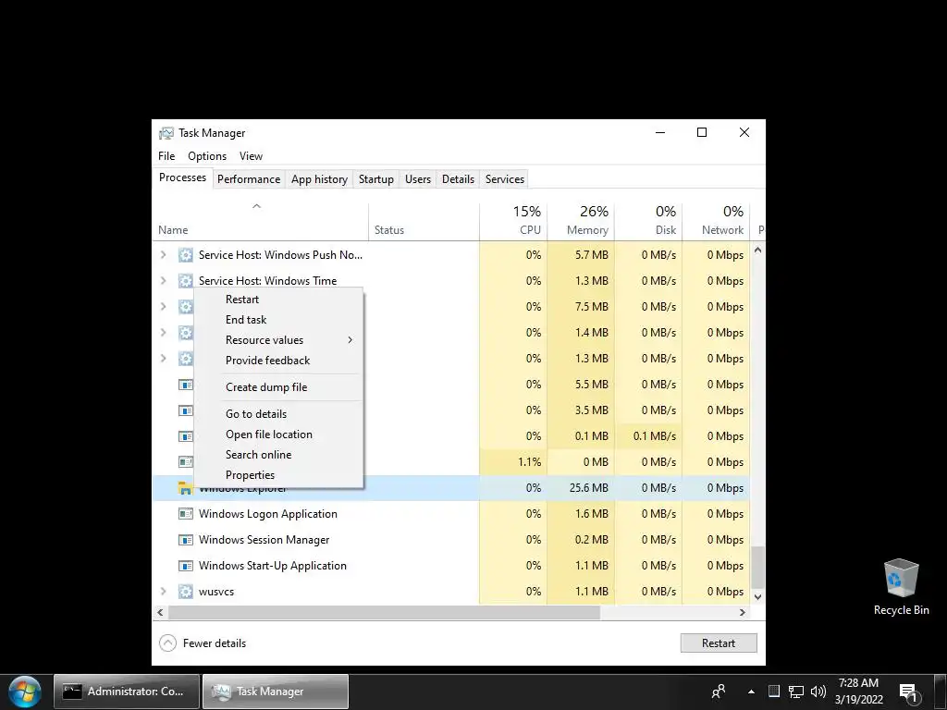Expand the service row showing 7.5 MB memory
Screen dimensions: 947x710
(163, 307)
